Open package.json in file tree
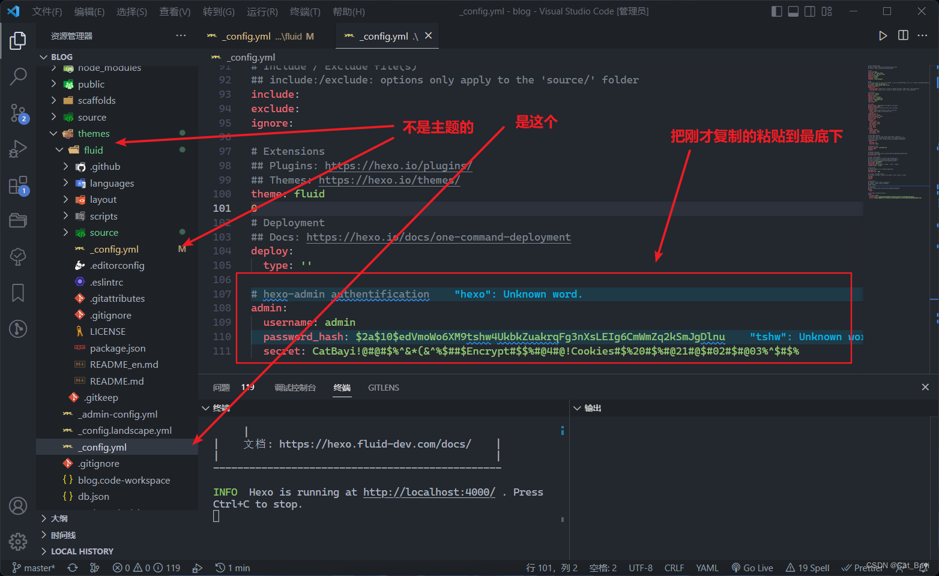 [118, 348]
